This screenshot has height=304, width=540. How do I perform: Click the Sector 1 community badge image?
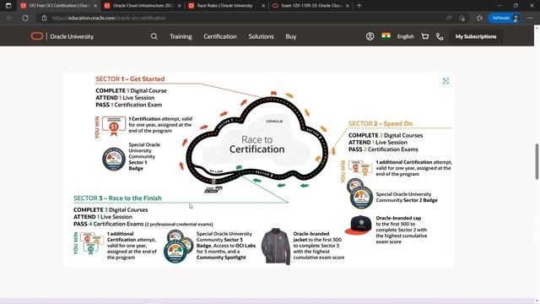(114, 159)
